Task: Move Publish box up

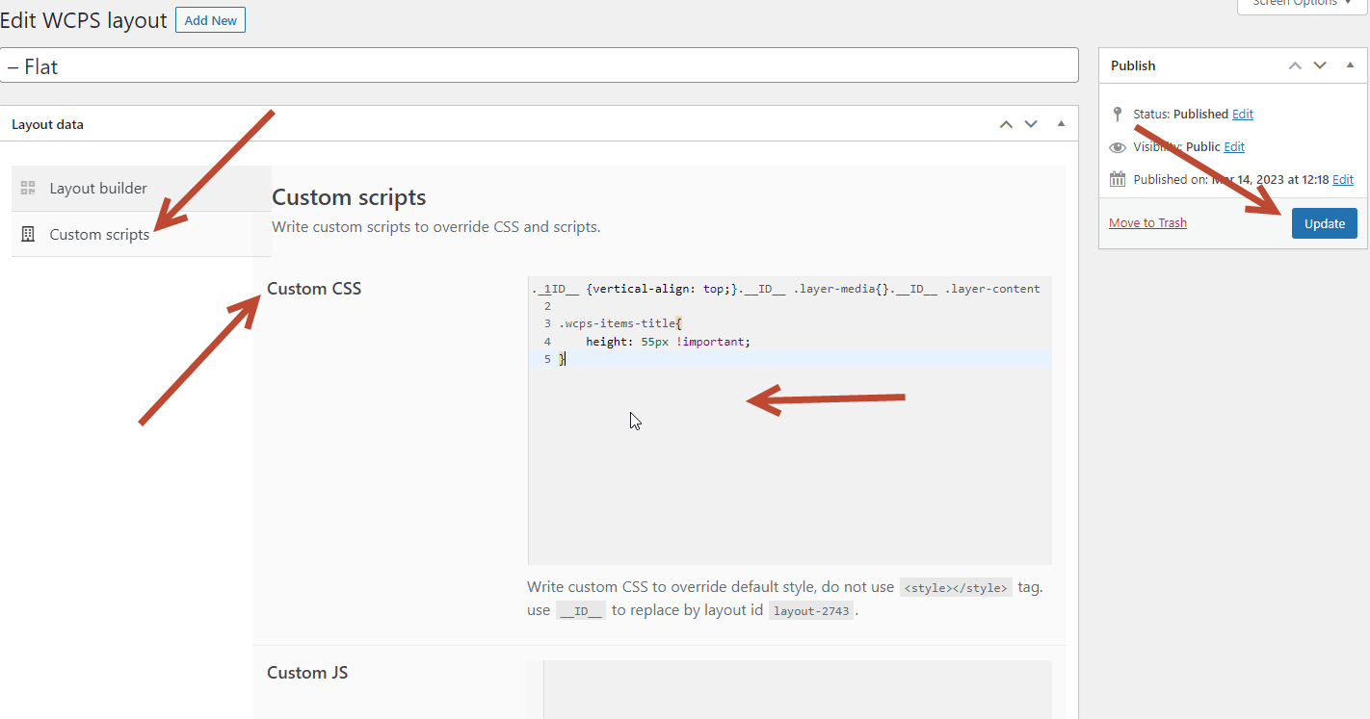Action: point(1295,65)
